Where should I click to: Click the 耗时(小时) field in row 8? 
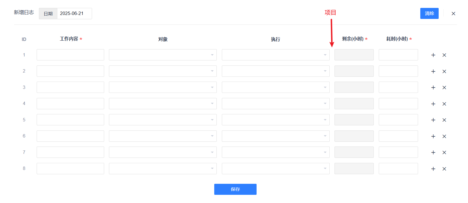point(398,169)
